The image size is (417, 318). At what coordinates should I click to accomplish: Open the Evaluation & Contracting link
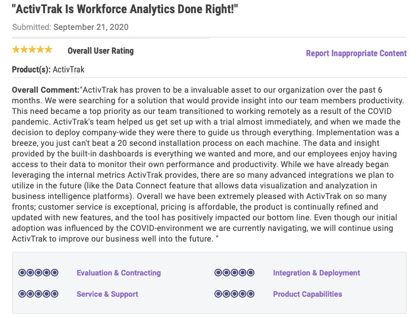pos(119,273)
